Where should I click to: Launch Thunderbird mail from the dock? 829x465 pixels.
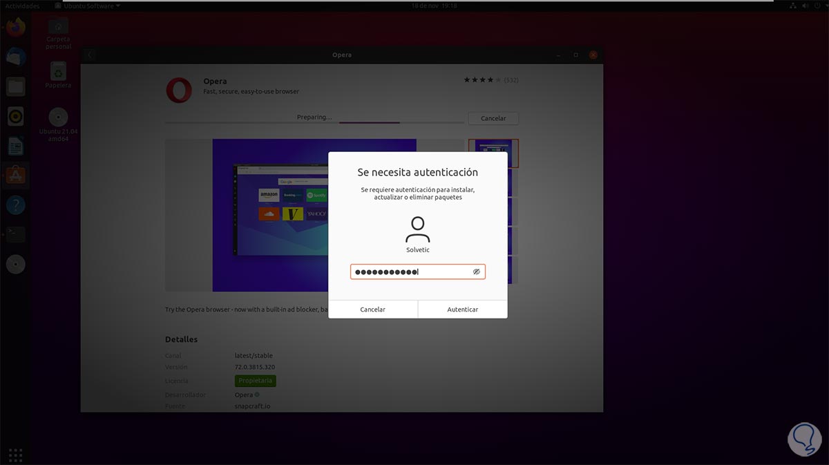pos(15,57)
